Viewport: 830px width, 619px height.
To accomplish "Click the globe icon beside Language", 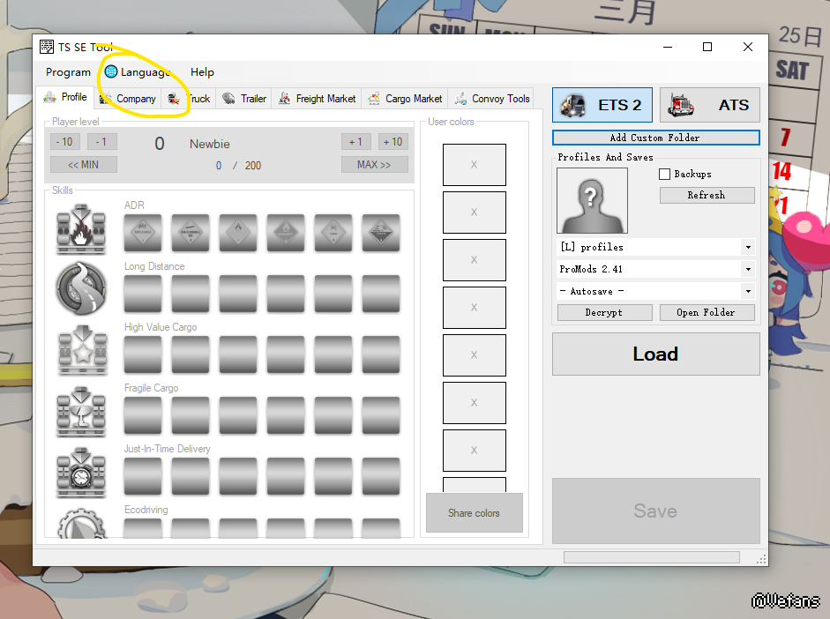I will [110, 71].
